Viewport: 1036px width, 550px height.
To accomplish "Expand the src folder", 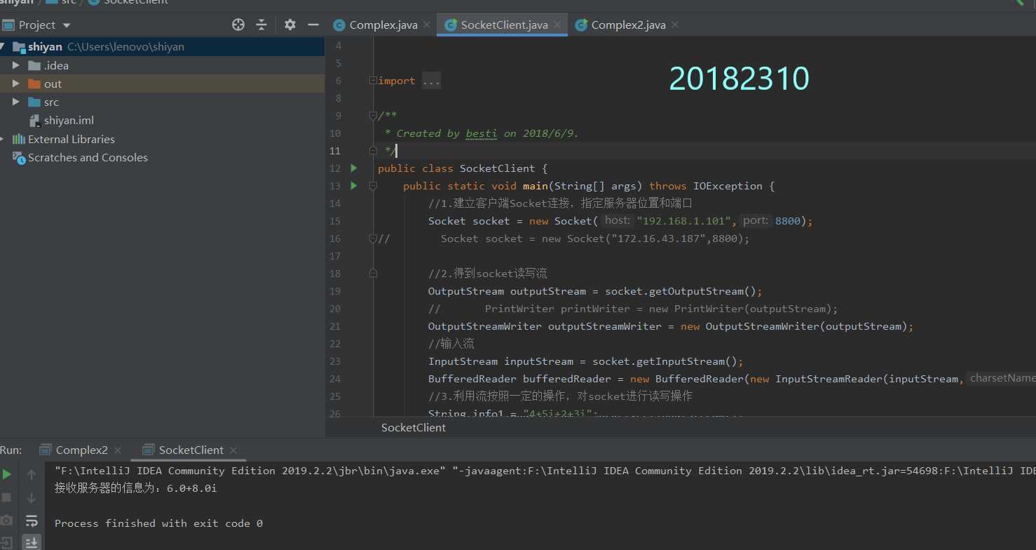I will point(16,102).
